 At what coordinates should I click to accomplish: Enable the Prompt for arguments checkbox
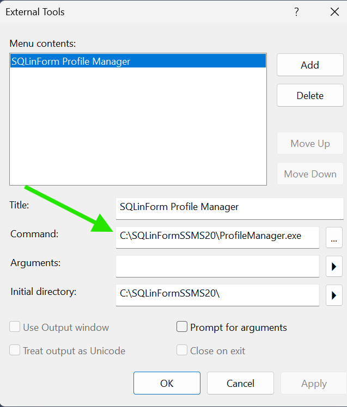[182, 327]
